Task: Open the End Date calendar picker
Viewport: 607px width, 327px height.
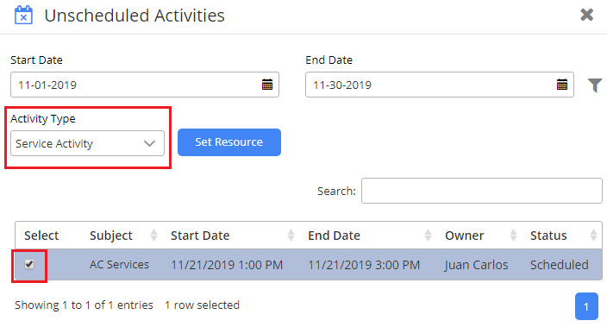Action: (562, 85)
